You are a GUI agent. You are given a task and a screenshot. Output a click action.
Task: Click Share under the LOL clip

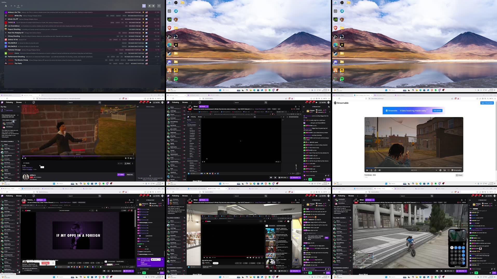[127, 164]
